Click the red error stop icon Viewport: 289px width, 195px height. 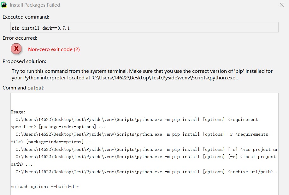(x=16, y=49)
